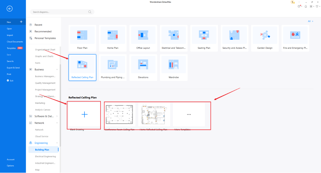
Task: Click the Personal Templates icon
Action: 31,38
